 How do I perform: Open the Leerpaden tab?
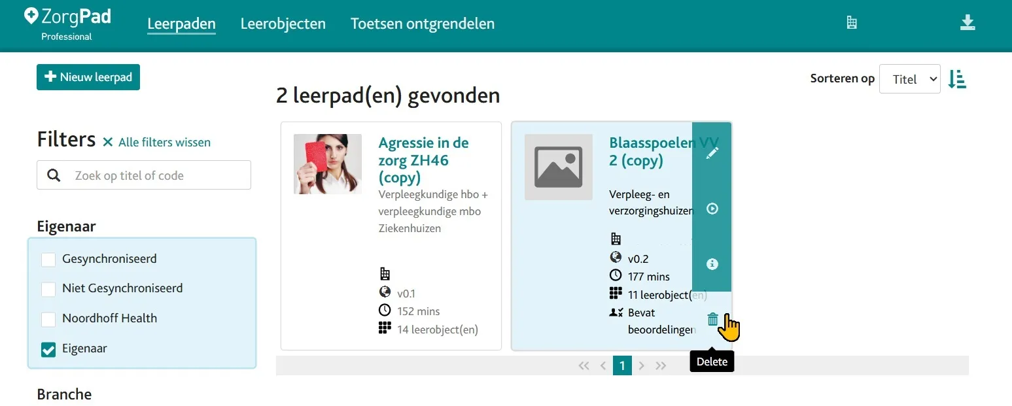tap(181, 24)
